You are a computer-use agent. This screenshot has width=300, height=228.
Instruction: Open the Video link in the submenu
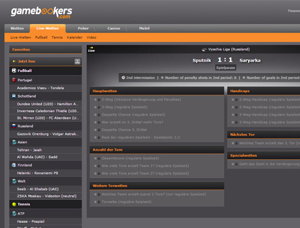click(91, 37)
